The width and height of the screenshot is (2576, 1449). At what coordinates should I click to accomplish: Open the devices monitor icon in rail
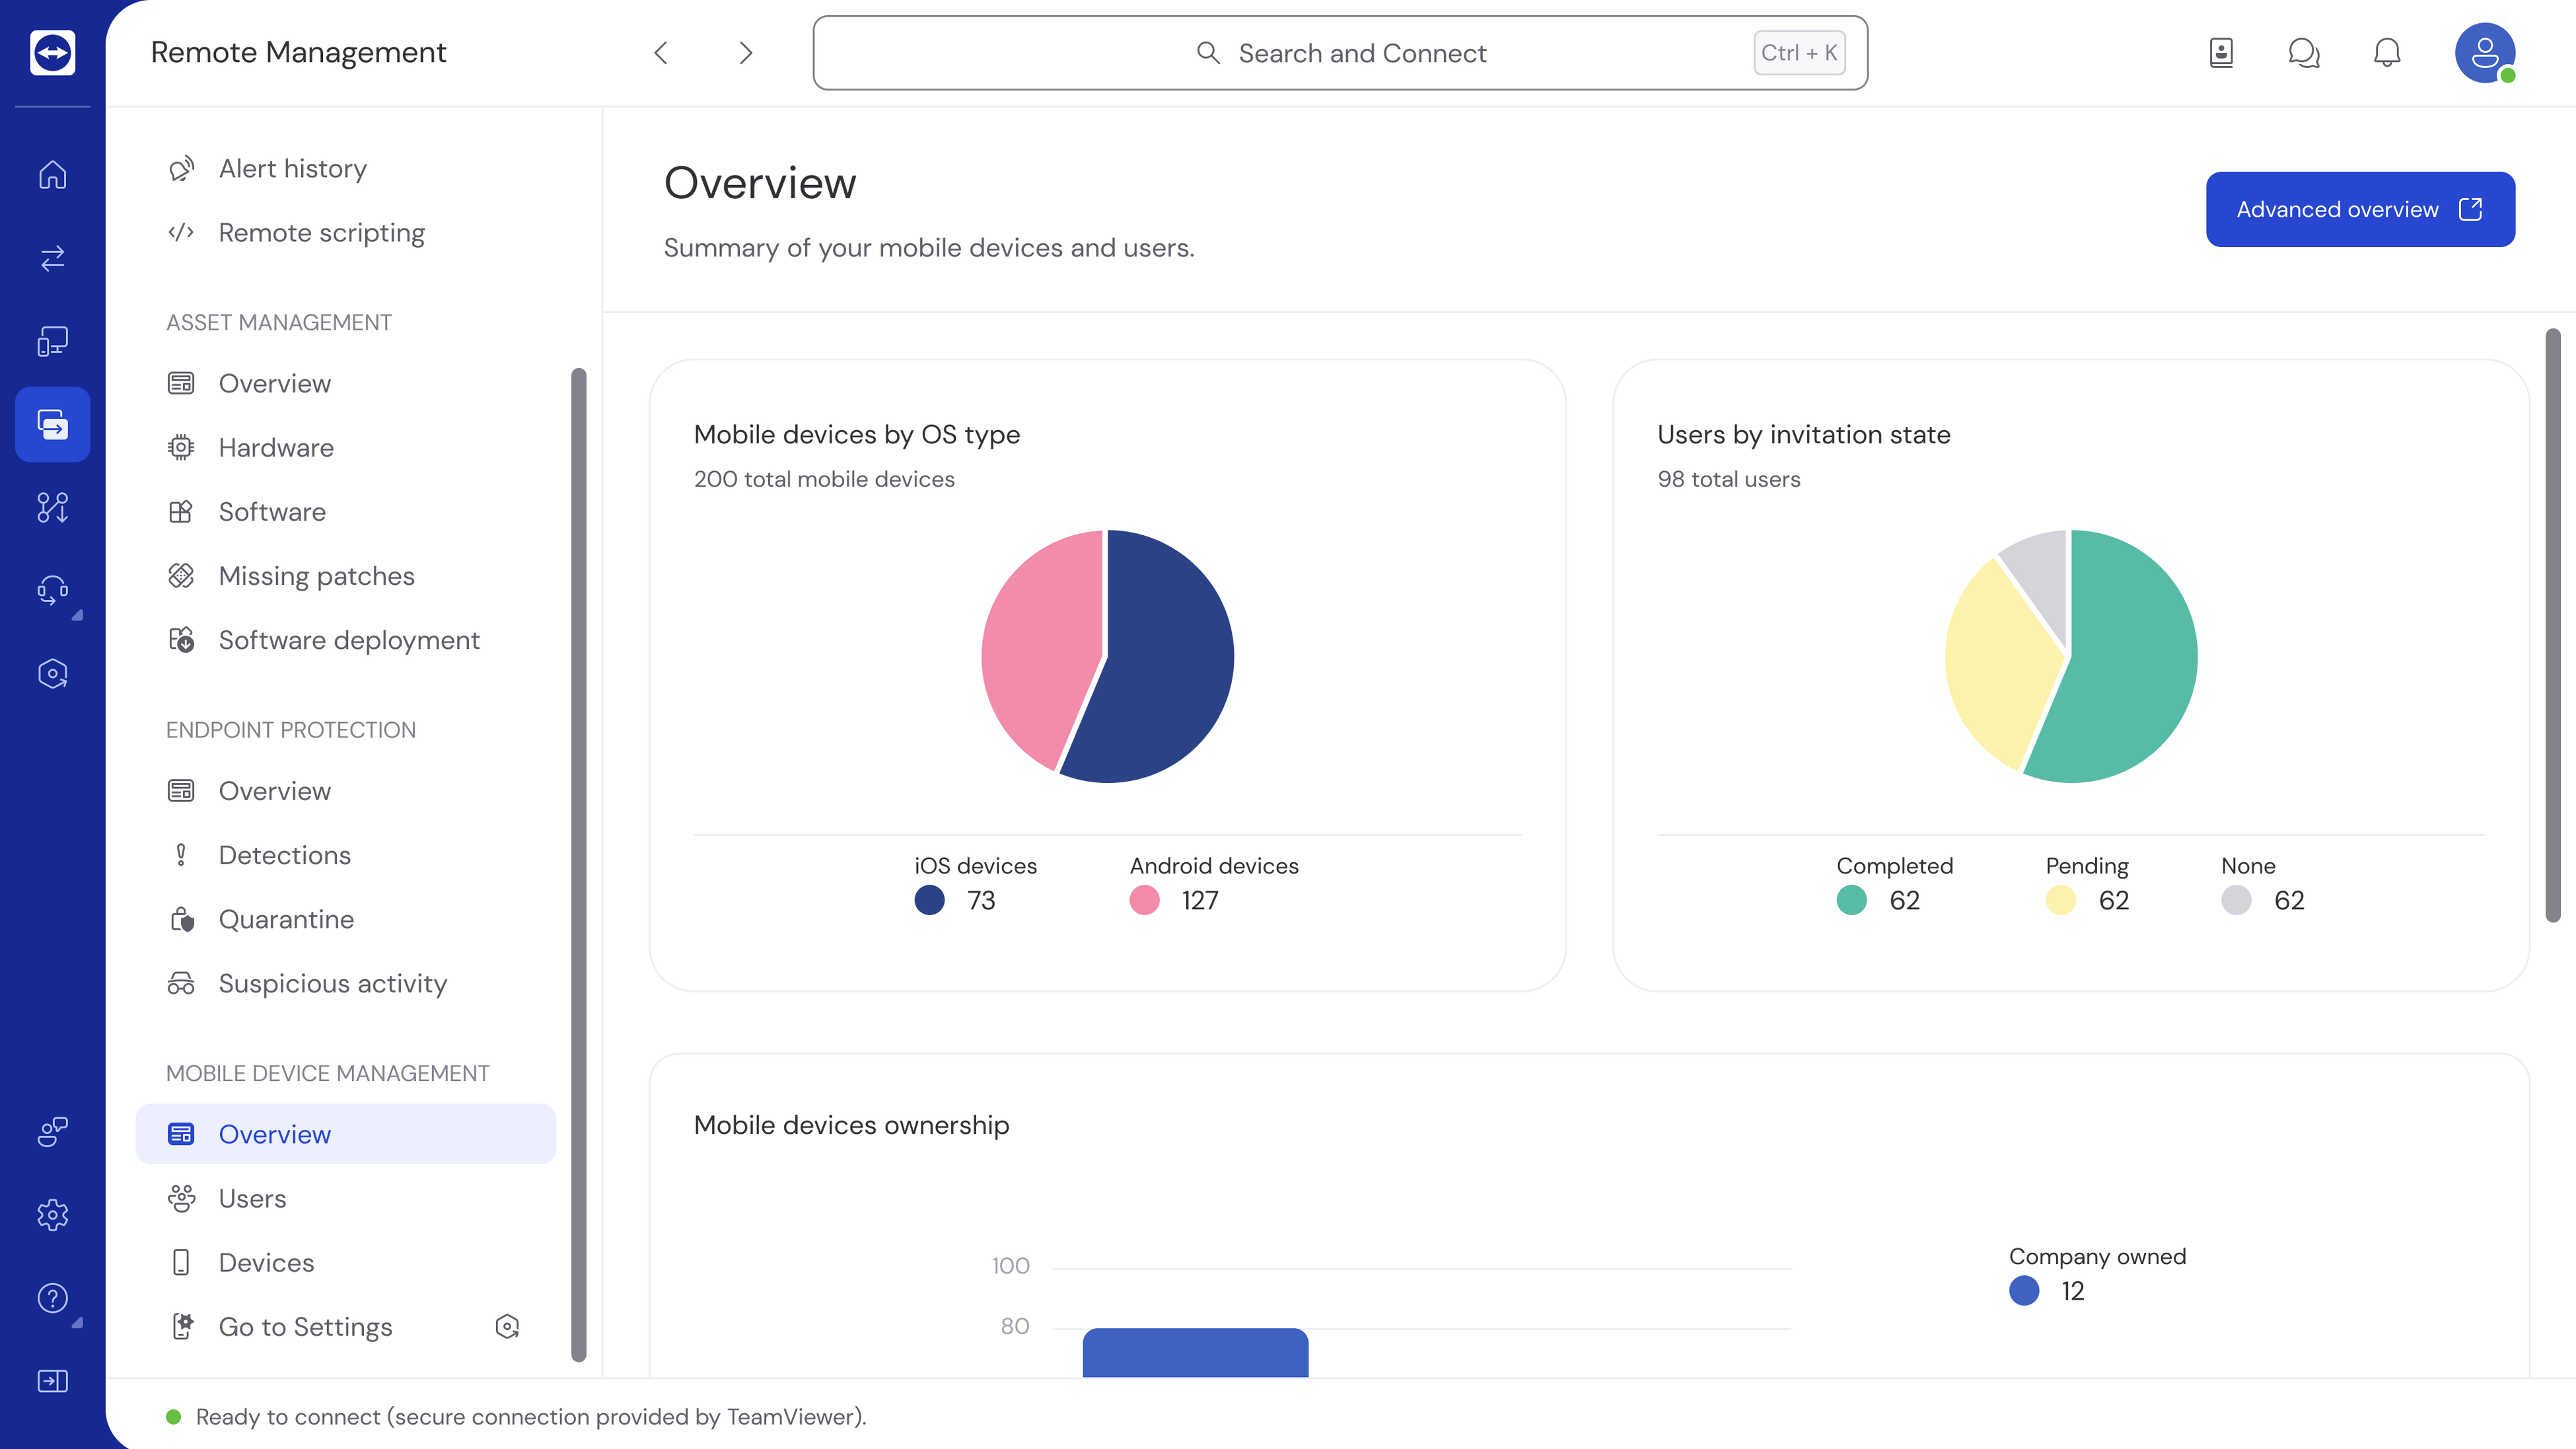(52, 341)
